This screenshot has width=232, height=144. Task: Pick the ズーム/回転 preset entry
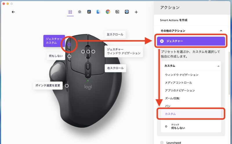click(172, 98)
